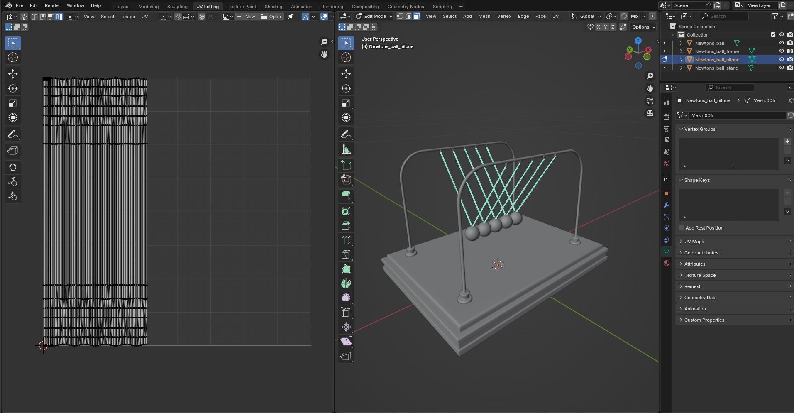
Task: Toggle Newtons_ball_nilone visibility eye
Action: 782,59
